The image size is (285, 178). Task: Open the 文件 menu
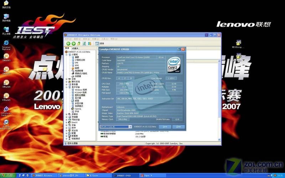(68, 39)
